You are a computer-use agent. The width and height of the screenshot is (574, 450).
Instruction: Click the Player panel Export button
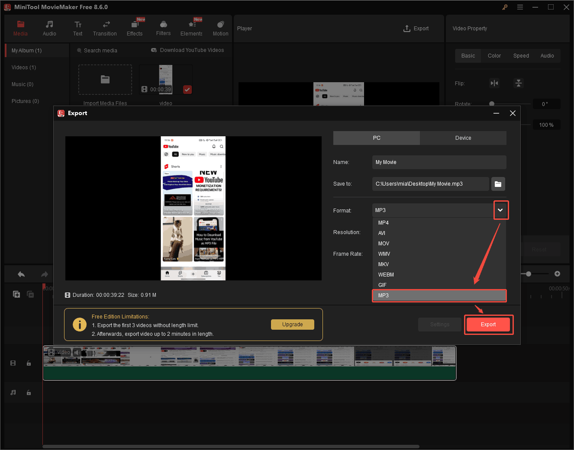coord(416,29)
